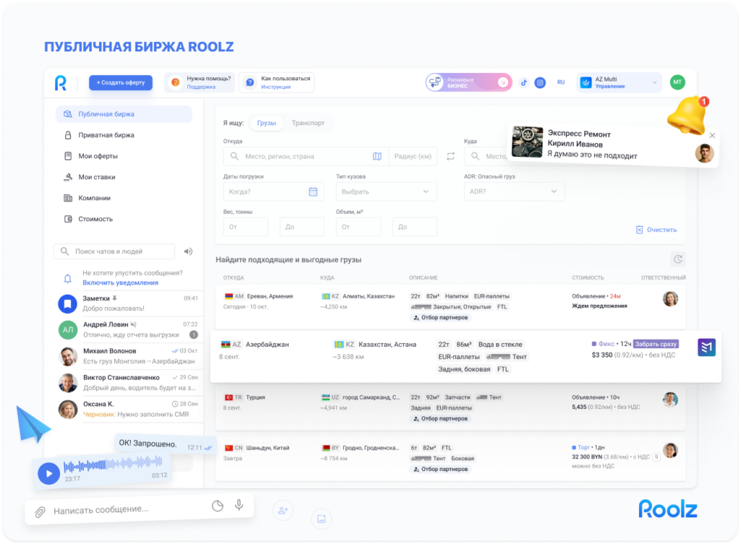Open Нужна помощь support link
Screen dimensions: 741x544
[x=200, y=82]
